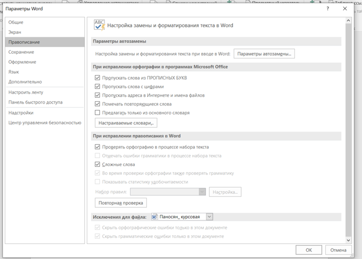Image resolution: width=362 pixels, height=259 pixels.
Task: Enable Предлагать только из основного словаря
Action: pos(97,113)
